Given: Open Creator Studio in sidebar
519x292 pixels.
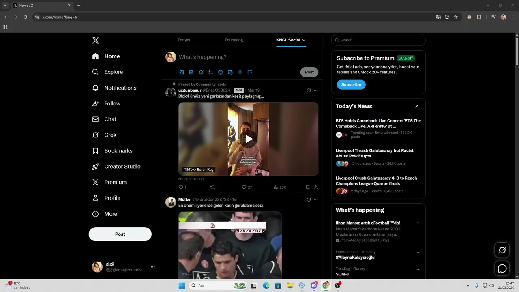Looking at the screenshot, I should pos(116,167).
